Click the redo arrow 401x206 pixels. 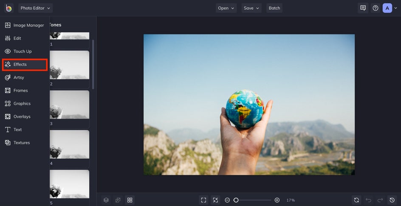[380, 200]
